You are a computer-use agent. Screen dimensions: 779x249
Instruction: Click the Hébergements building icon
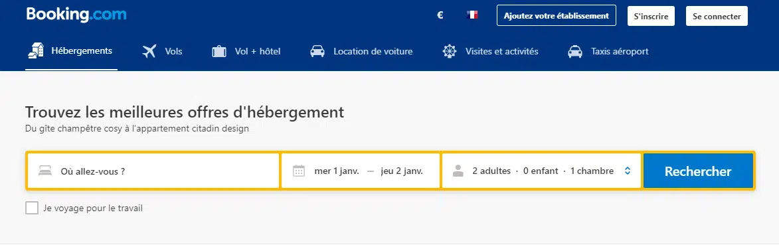click(36, 51)
